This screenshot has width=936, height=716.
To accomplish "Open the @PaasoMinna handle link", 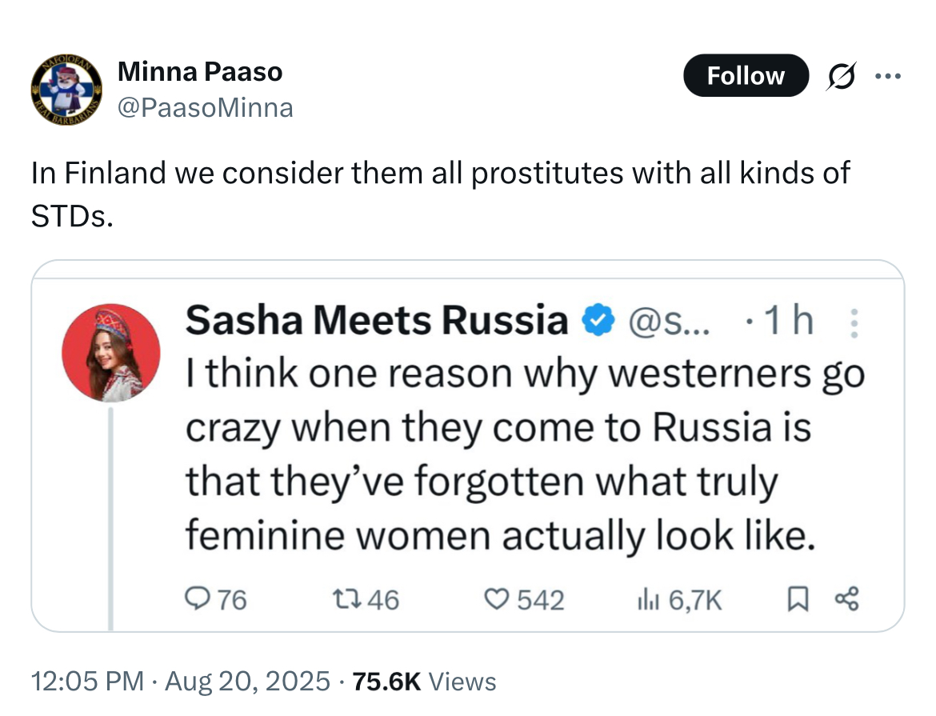I will pos(206,106).
